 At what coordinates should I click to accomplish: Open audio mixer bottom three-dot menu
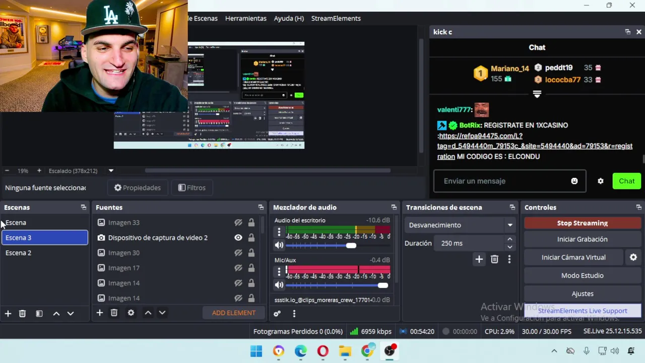[294, 314]
